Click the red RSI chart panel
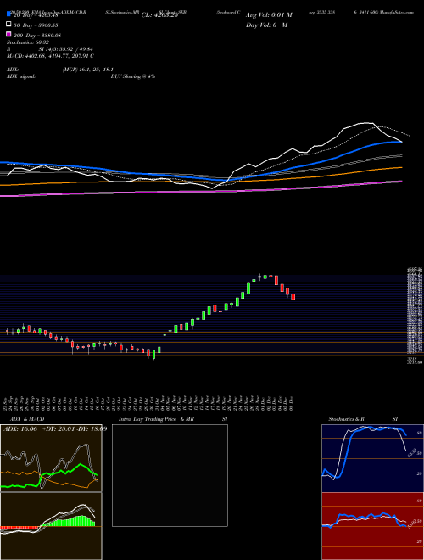The height and width of the screenshot is (560, 424). point(372,526)
